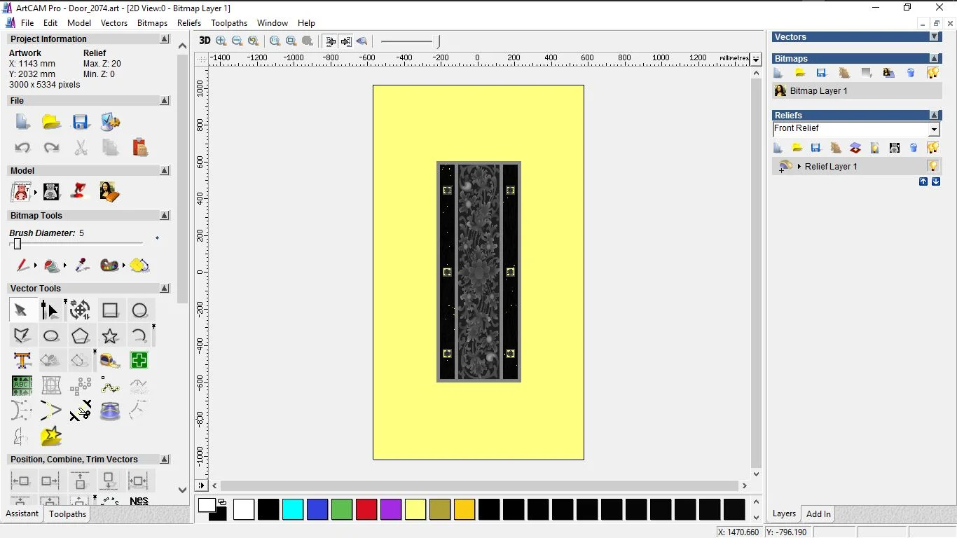957x538 pixels.
Task: Toggle visibility of Relief Layer 1
Action: (x=932, y=166)
